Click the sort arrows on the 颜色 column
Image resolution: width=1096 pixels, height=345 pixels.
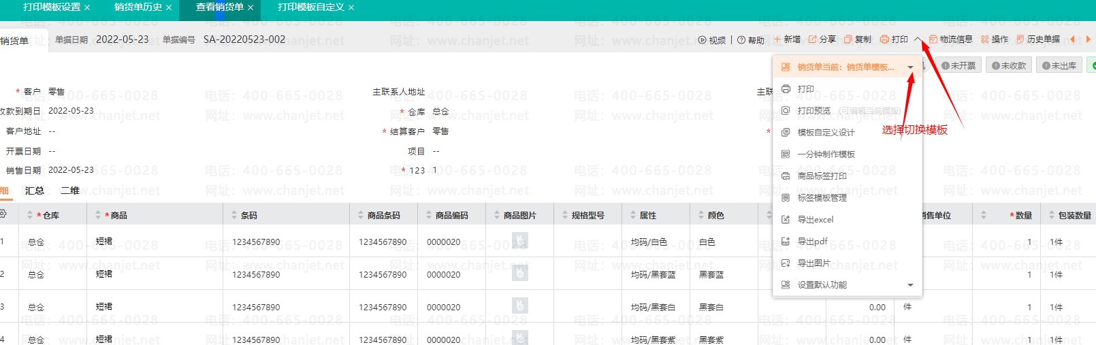pos(701,215)
